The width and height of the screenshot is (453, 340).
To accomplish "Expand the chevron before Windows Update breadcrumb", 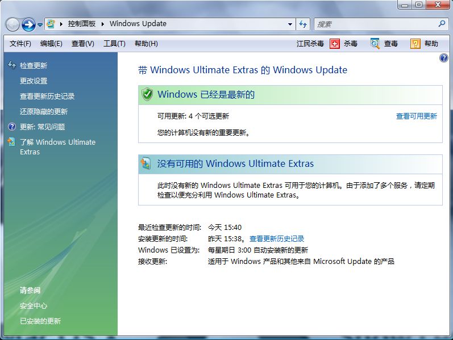I will click(102, 24).
